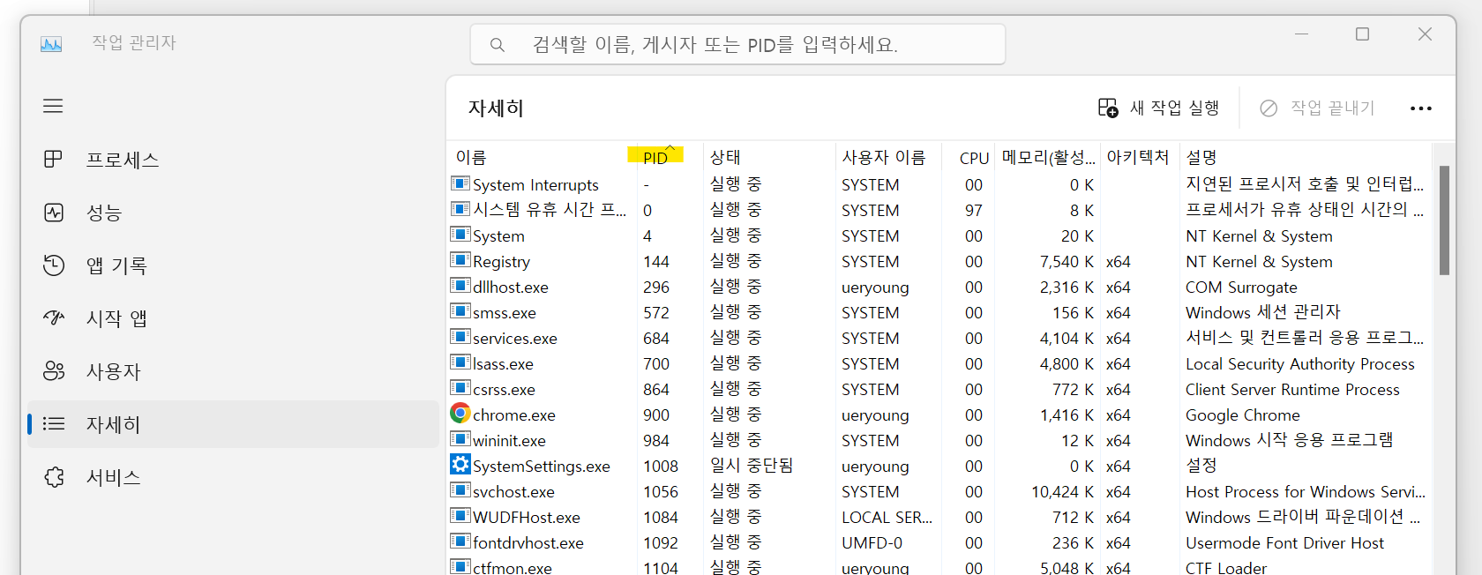Click Local Security Authority Process description
Image resolution: width=1482 pixels, height=575 pixels.
(1299, 364)
